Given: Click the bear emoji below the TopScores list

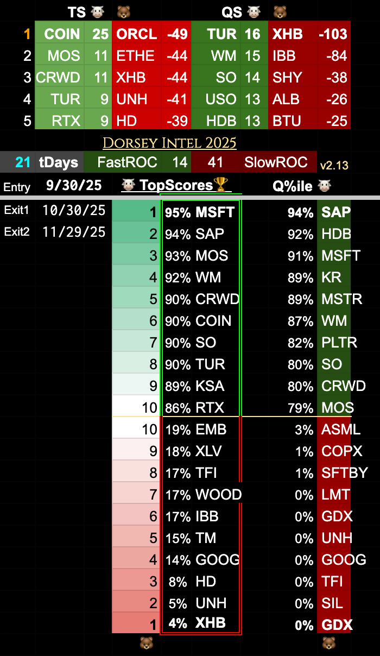Looking at the screenshot, I should point(147,644).
